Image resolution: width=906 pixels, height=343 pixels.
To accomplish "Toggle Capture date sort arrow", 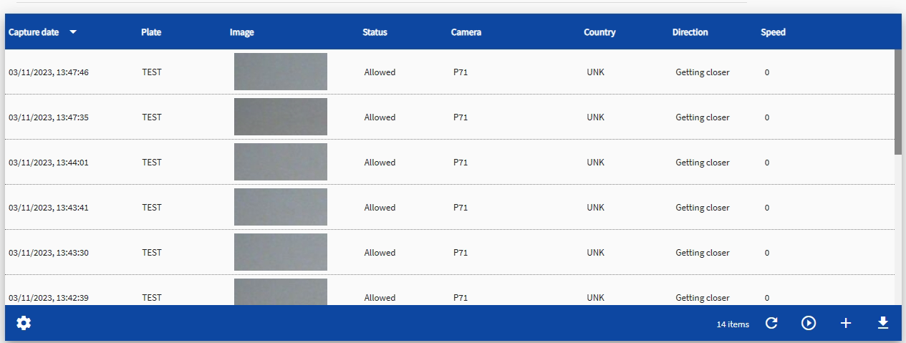I will click(x=73, y=32).
